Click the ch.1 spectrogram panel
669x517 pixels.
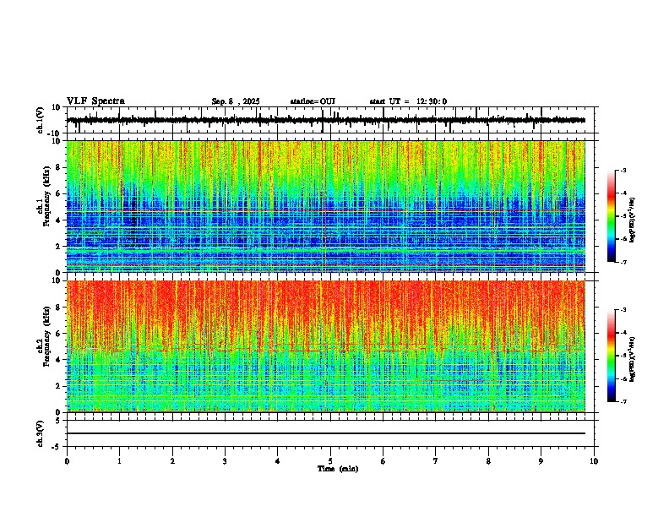tap(326, 206)
